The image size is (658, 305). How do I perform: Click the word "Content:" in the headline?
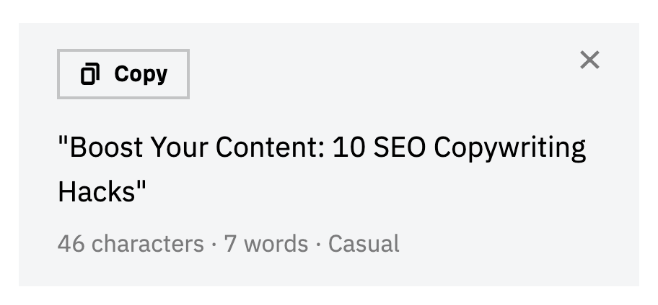271,148
